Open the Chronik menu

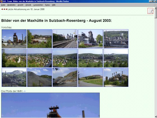(x=28, y=5)
